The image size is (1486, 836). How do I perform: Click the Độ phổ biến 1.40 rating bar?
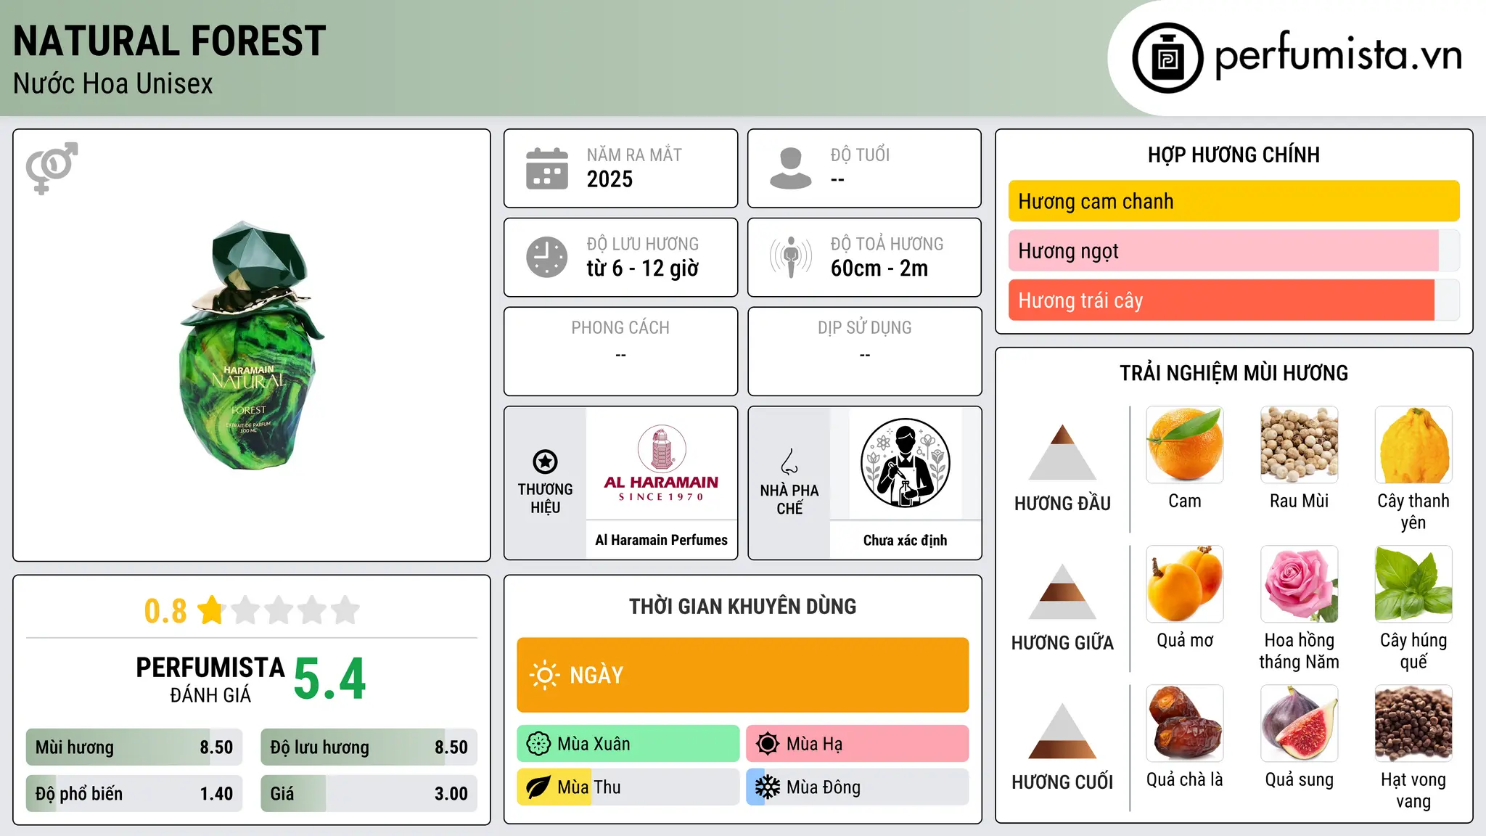click(134, 794)
